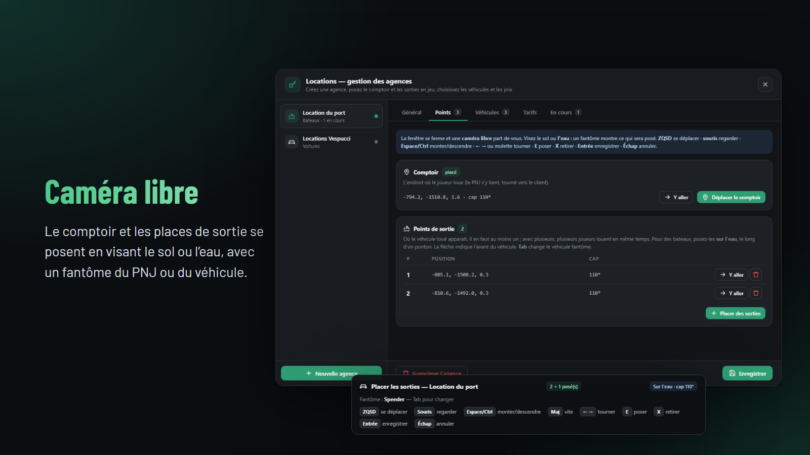Go to exit point 2 location
The width and height of the screenshot is (810, 455).
click(732, 293)
